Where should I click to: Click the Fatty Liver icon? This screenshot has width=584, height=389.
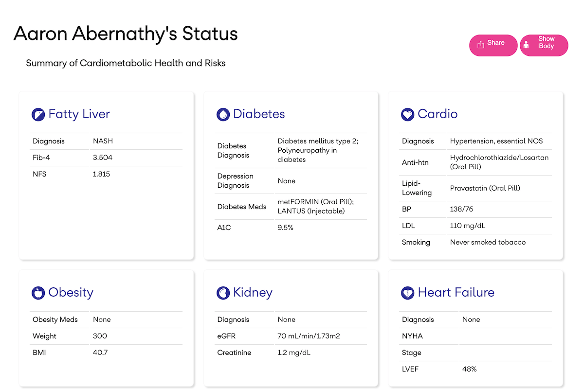(38, 115)
